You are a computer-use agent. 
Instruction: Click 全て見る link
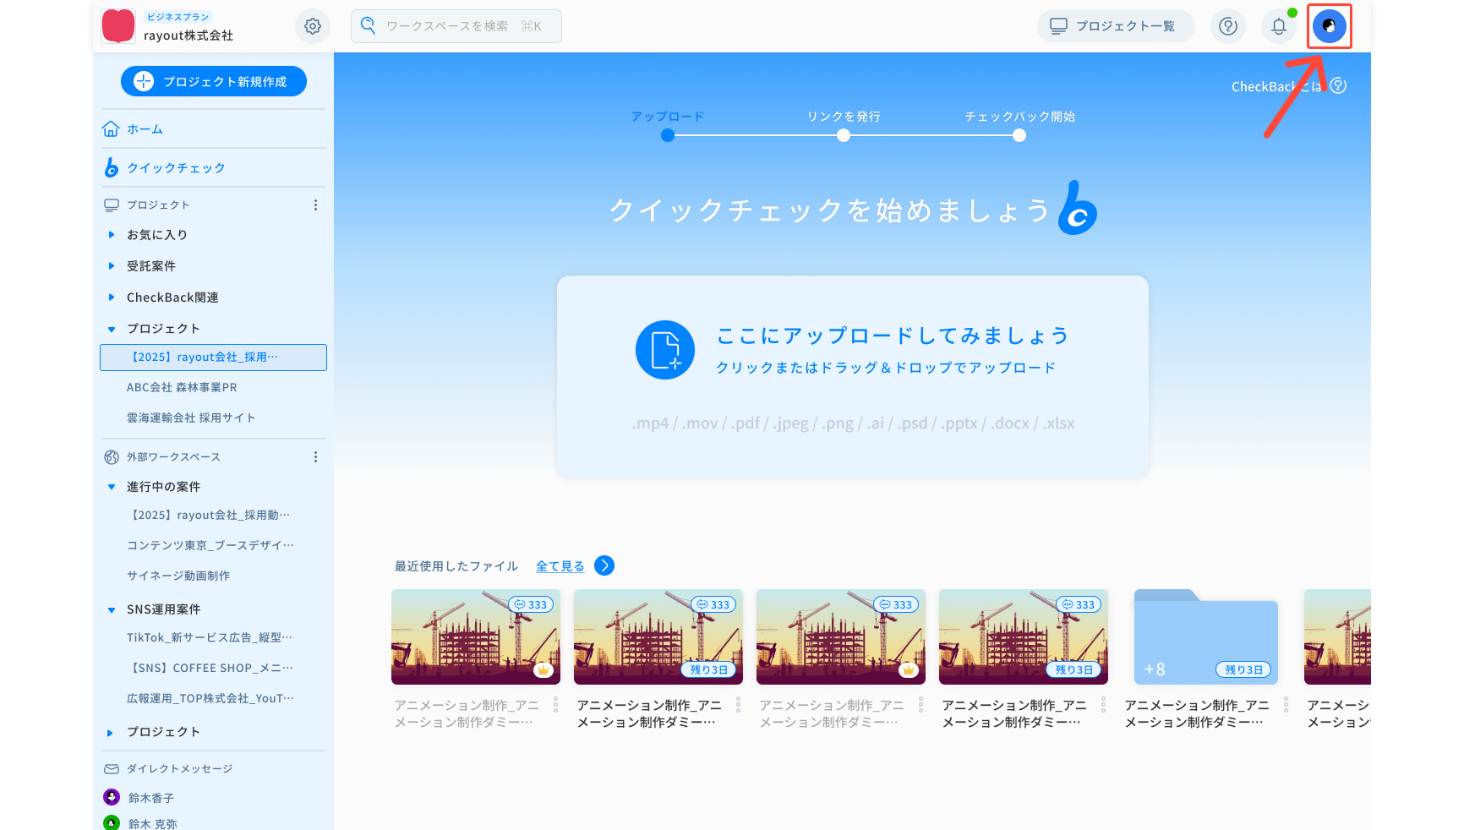(560, 566)
